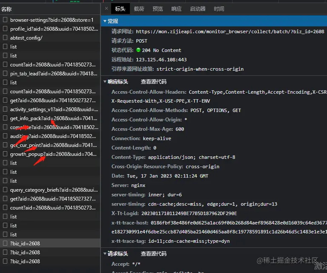View source of response headers
This screenshot has width=327, height=273.
click(x=153, y=81)
